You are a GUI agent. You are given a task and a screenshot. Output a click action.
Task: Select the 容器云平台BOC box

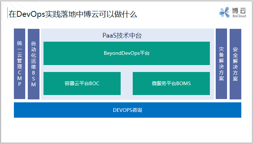click(82, 84)
